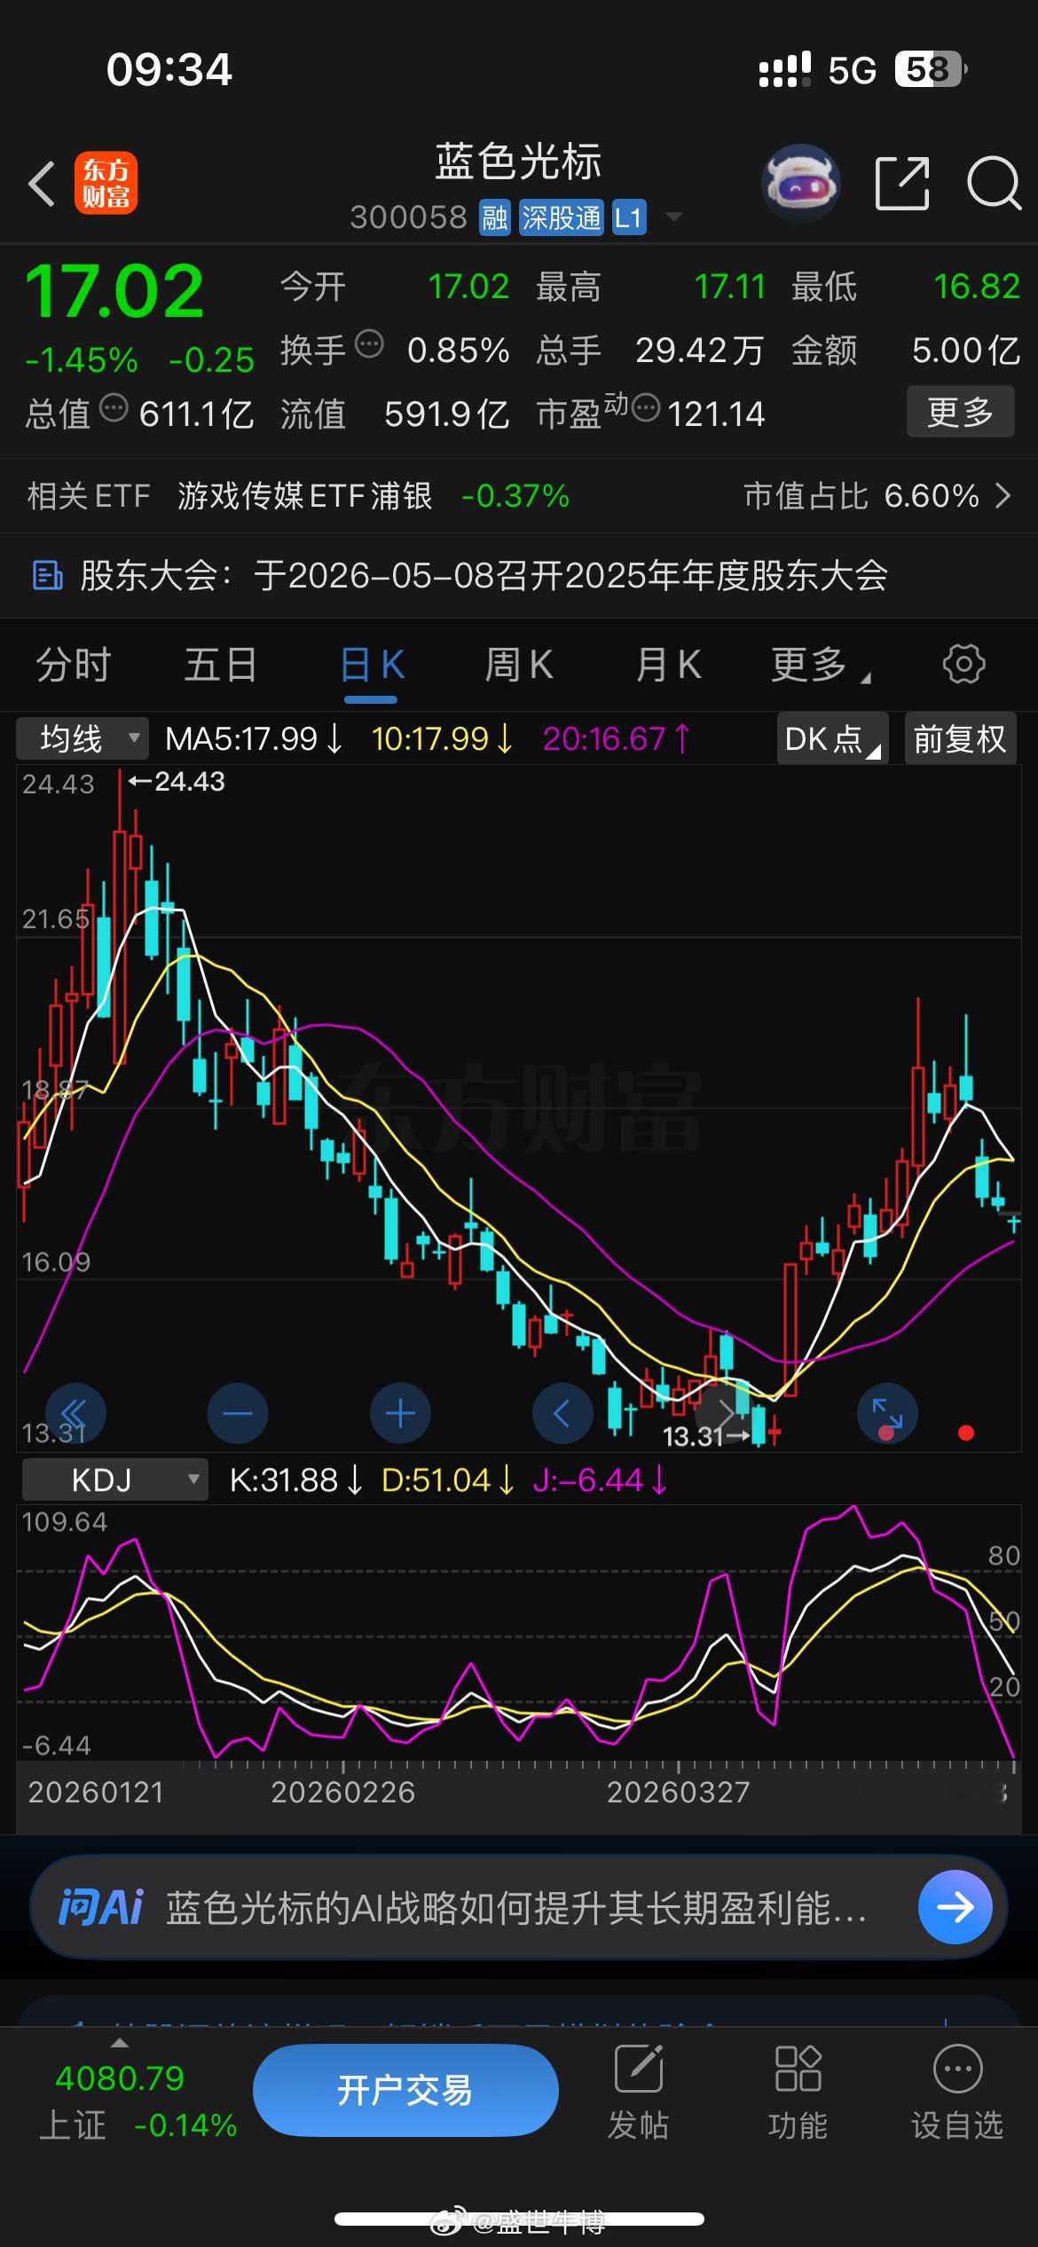The height and width of the screenshot is (2247, 1038).
Task: Tap the 4080.79 上证 index value
Action: [x=120, y=2077]
